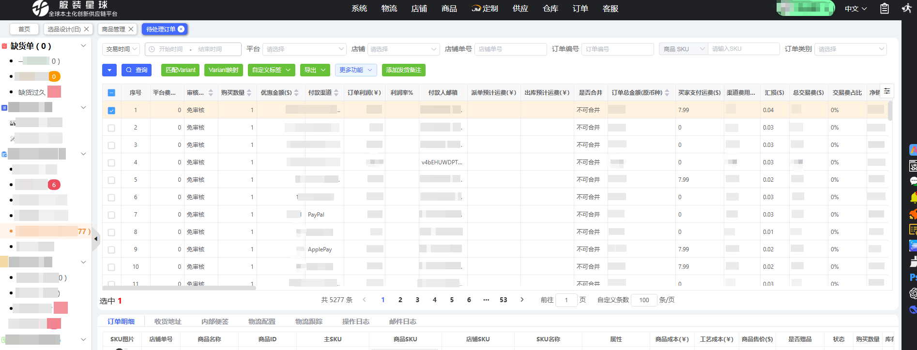
Task: Click the 查询 search button
Action: pos(137,70)
